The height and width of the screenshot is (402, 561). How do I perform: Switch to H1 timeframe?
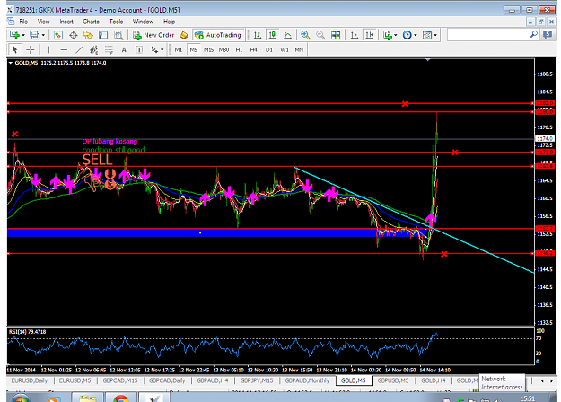pyautogui.click(x=239, y=49)
